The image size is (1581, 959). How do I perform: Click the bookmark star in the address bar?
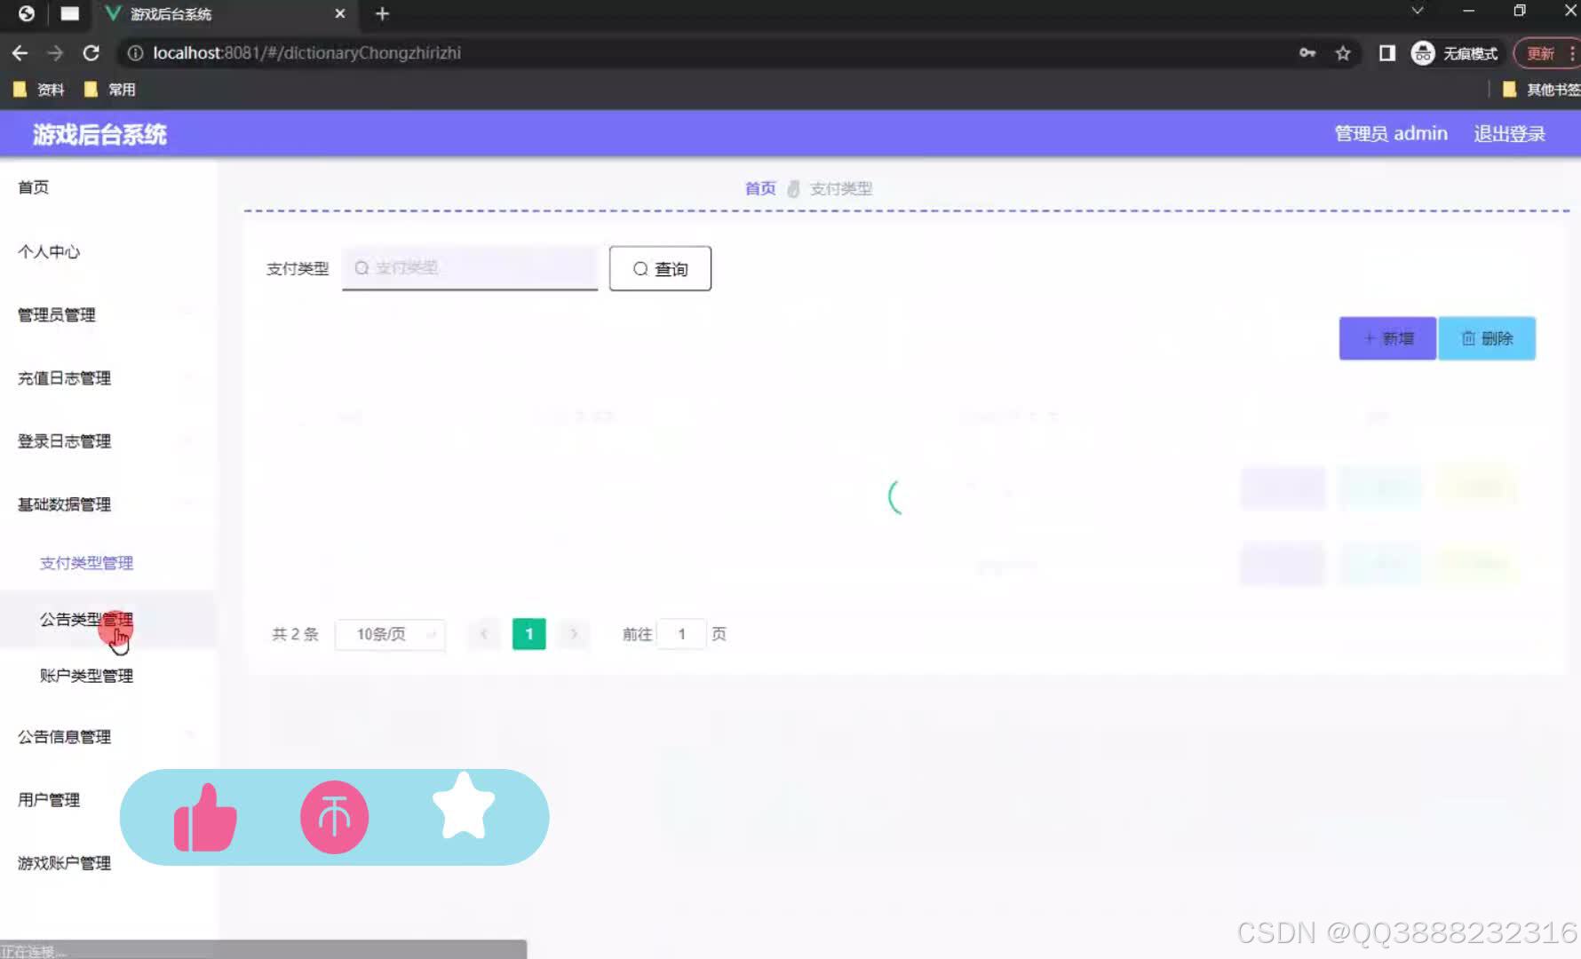(x=1342, y=52)
